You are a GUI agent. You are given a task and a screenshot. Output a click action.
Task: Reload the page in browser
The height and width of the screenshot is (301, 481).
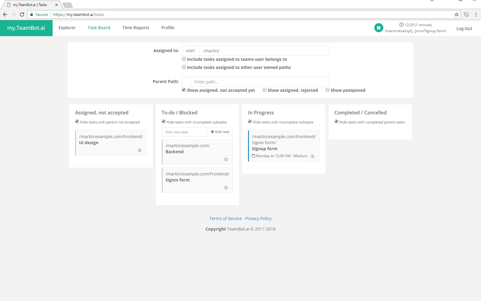(x=22, y=14)
